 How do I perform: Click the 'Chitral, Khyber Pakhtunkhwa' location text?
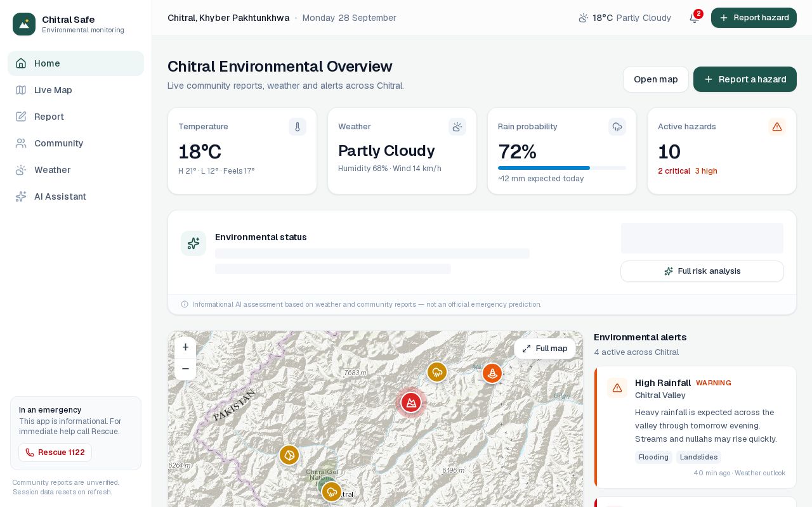click(x=228, y=18)
